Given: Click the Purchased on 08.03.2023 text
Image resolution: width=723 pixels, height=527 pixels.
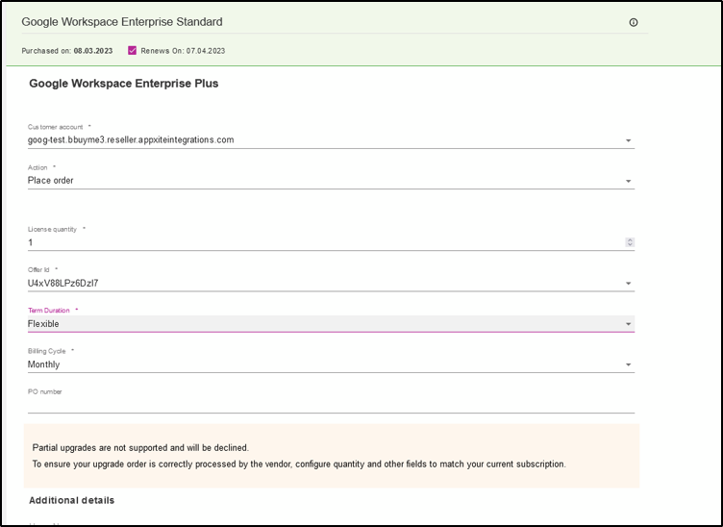Looking at the screenshot, I should coord(67,51).
